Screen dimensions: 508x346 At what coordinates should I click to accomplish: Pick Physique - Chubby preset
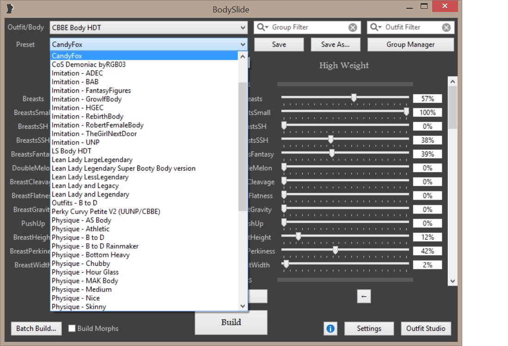pyautogui.click(x=144, y=263)
